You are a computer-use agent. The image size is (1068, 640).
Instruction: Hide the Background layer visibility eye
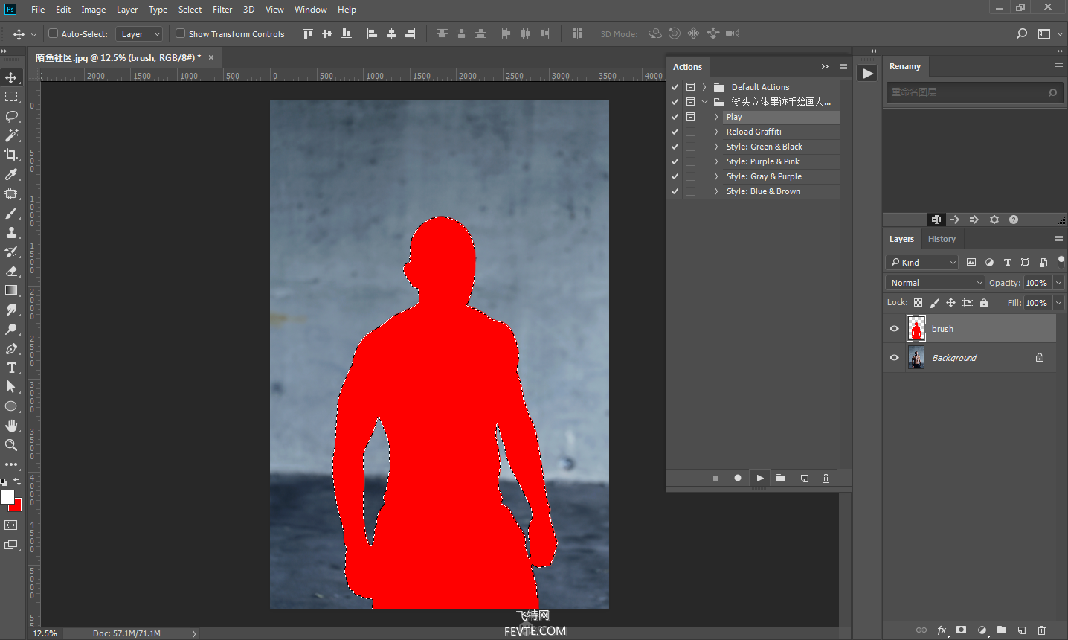(894, 358)
